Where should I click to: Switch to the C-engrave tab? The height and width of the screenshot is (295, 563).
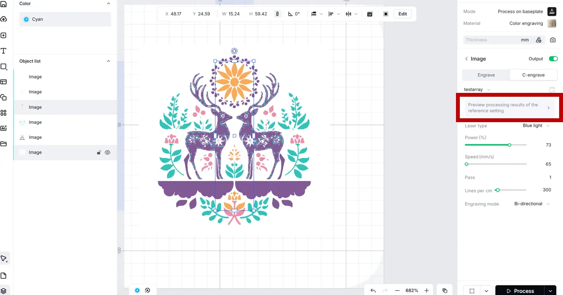(533, 75)
